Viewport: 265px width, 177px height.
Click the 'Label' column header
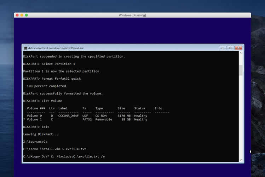click(63, 108)
